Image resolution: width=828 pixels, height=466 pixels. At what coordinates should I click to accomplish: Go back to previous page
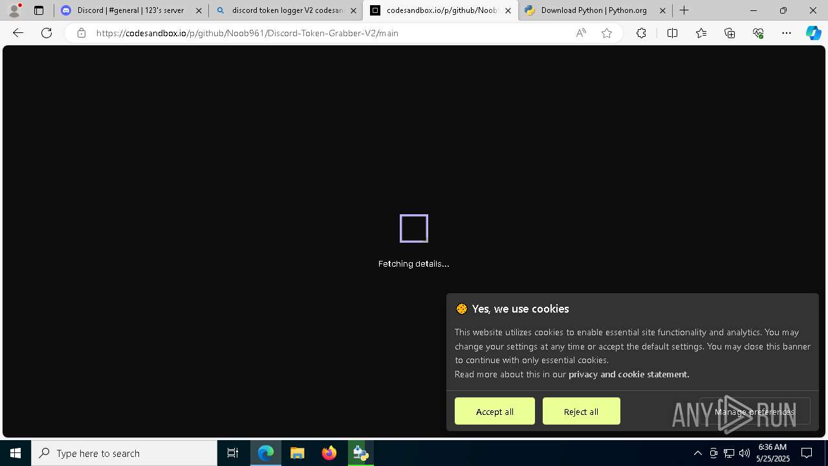[18, 33]
